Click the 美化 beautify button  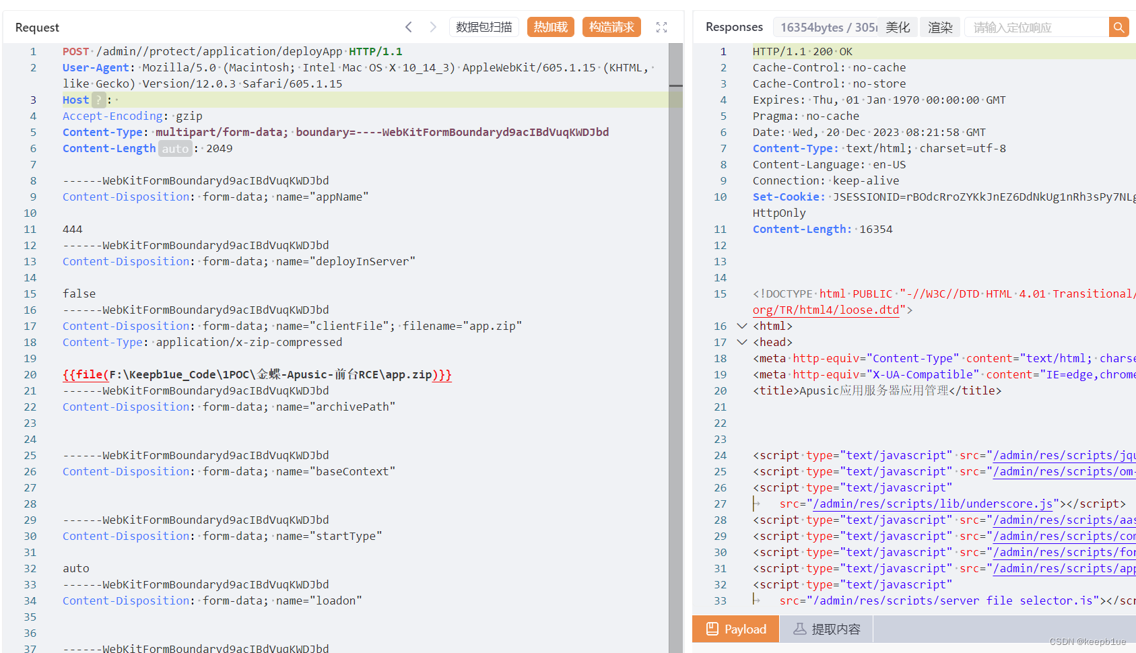pyautogui.click(x=898, y=27)
